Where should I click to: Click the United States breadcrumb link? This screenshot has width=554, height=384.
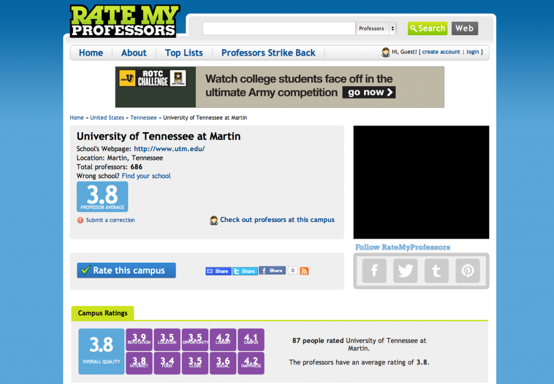[x=107, y=118]
